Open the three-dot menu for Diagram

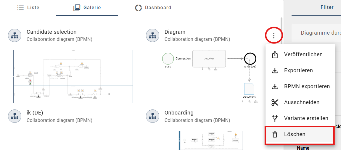pyautogui.click(x=274, y=36)
